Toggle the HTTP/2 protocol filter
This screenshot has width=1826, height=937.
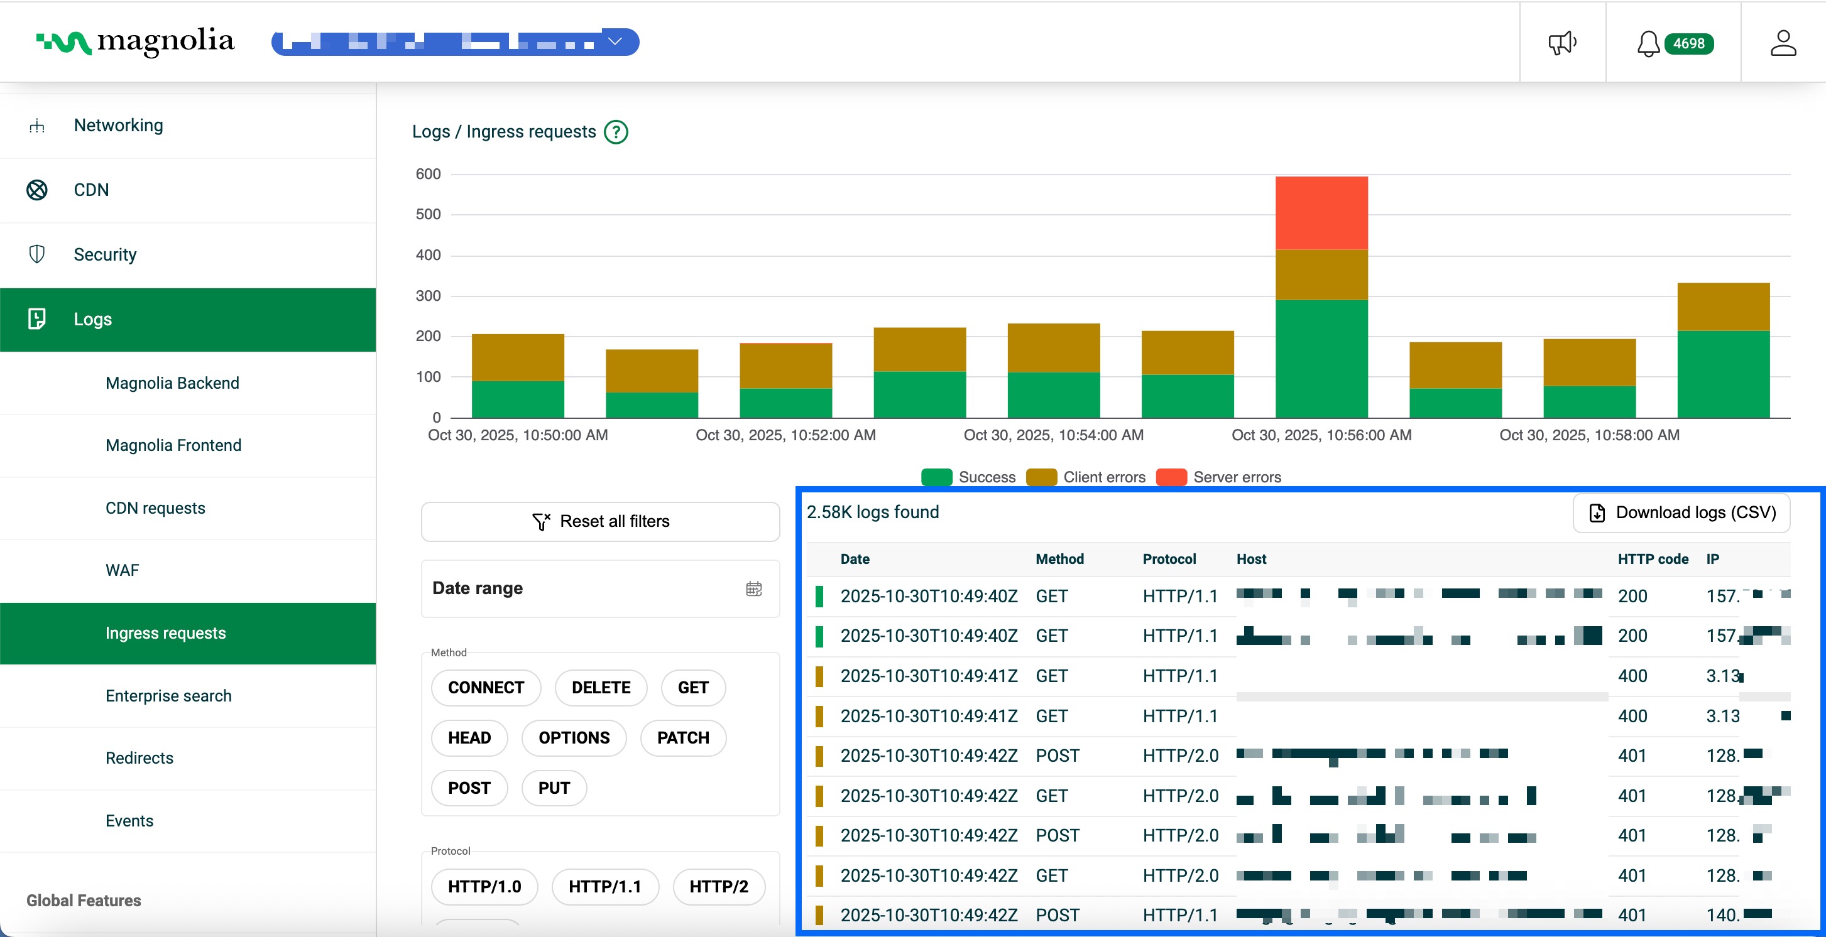(719, 886)
